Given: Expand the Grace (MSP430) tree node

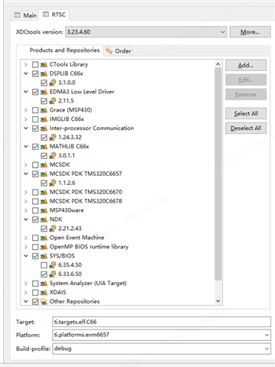Looking at the screenshot, I should [x=26, y=110].
